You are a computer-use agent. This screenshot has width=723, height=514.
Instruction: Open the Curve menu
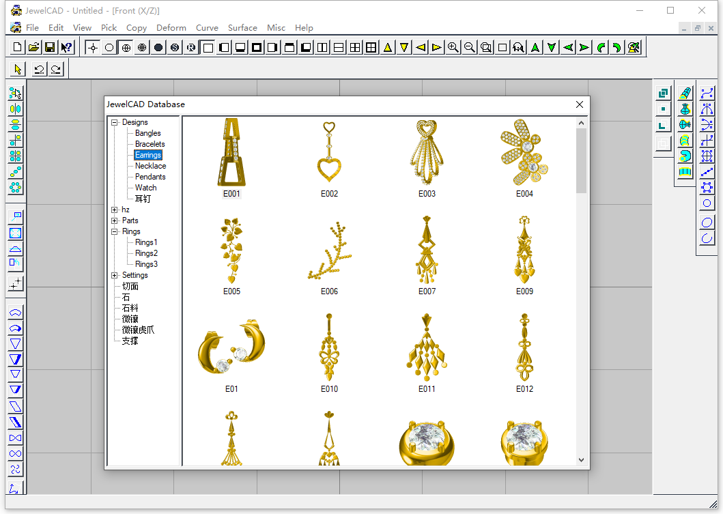[207, 28]
